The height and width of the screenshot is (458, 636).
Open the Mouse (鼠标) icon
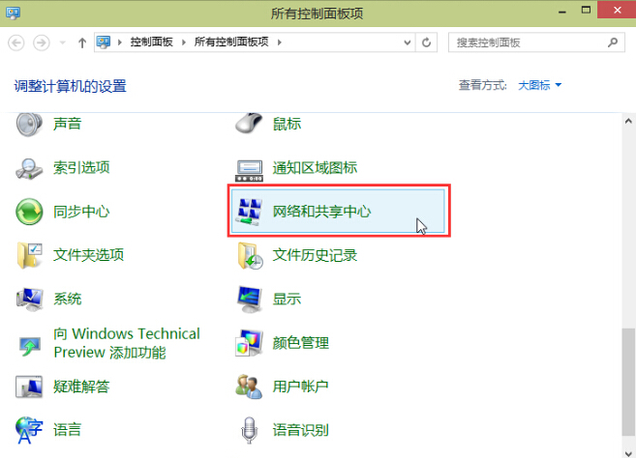click(250, 124)
